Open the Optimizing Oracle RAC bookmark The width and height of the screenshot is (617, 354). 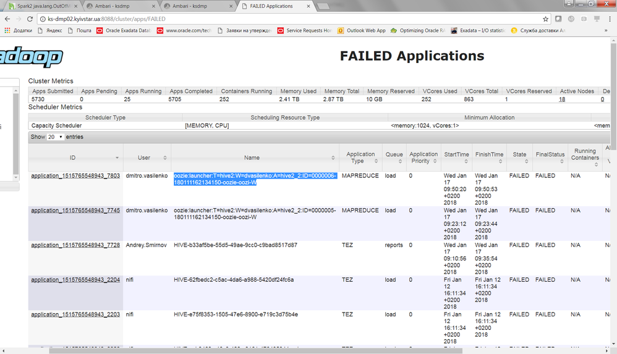[418, 30]
